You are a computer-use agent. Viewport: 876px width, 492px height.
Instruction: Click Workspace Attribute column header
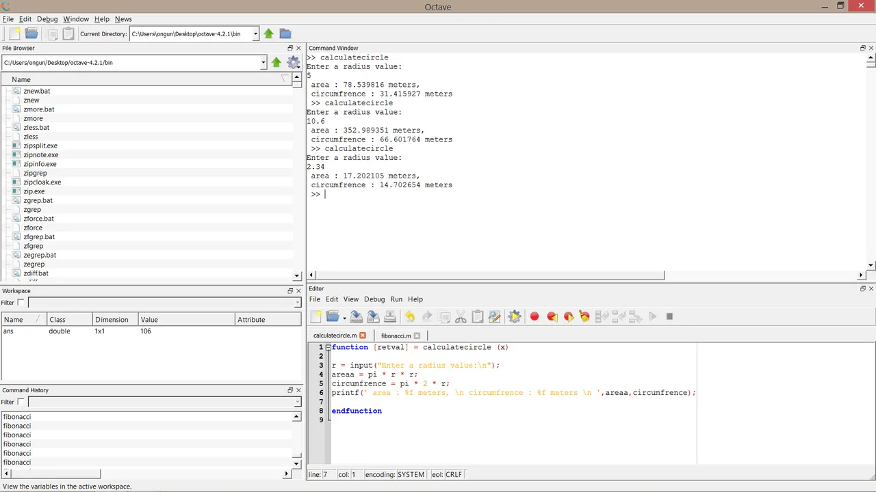[x=268, y=320]
